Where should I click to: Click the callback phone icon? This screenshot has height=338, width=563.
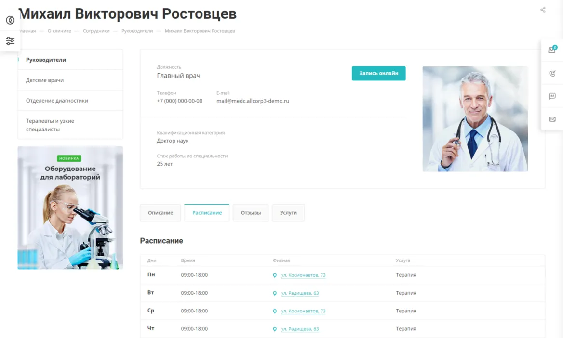[x=552, y=74]
